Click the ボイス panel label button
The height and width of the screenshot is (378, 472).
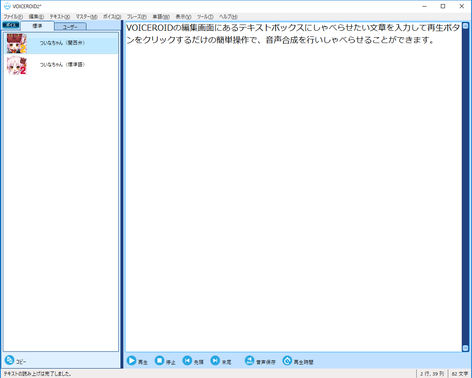11,25
